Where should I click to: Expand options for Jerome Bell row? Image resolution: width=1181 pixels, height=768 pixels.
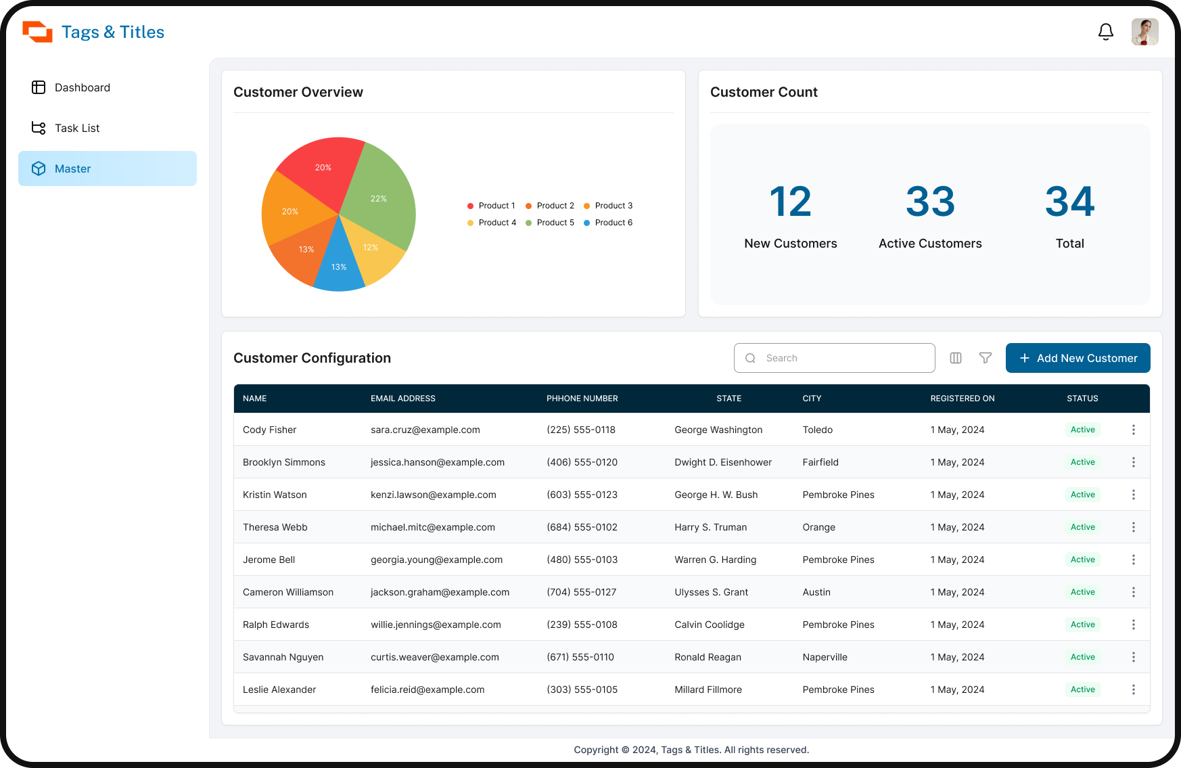tap(1133, 560)
